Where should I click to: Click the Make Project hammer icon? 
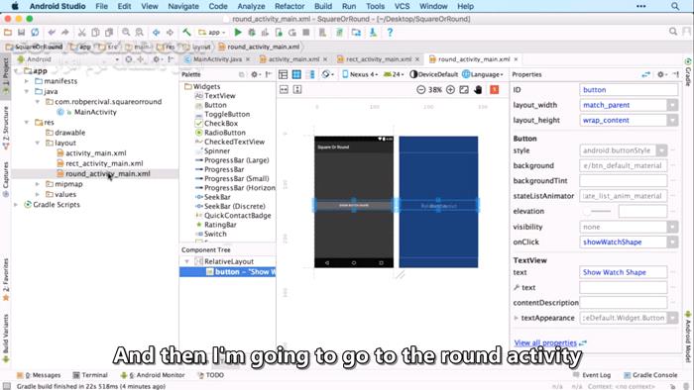tap(186, 33)
